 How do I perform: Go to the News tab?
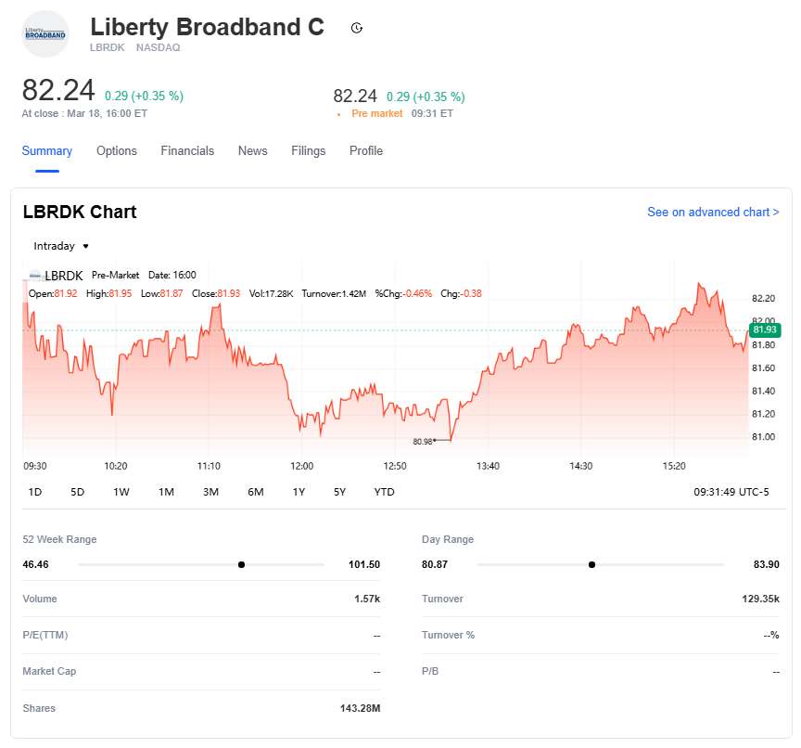pyautogui.click(x=252, y=151)
